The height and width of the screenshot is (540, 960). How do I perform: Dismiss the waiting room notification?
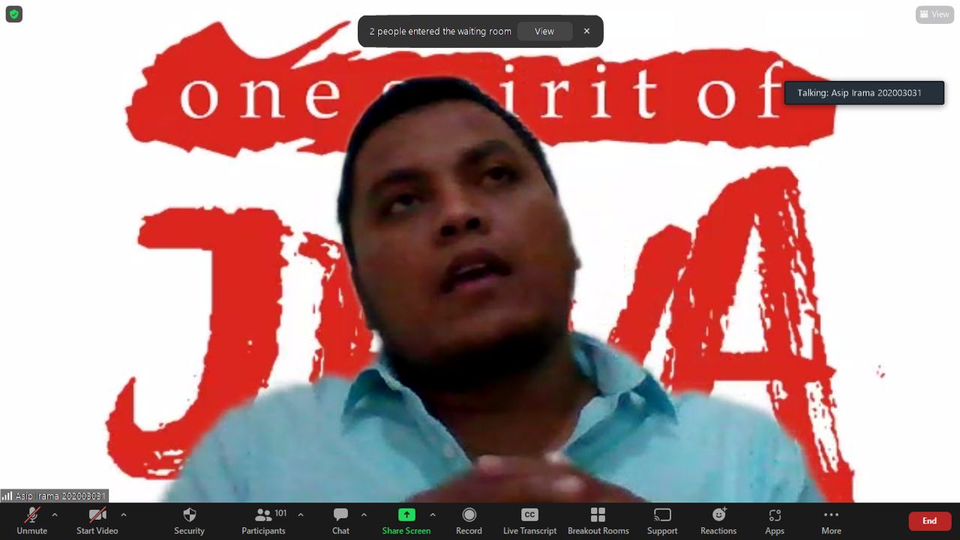coord(586,31)
